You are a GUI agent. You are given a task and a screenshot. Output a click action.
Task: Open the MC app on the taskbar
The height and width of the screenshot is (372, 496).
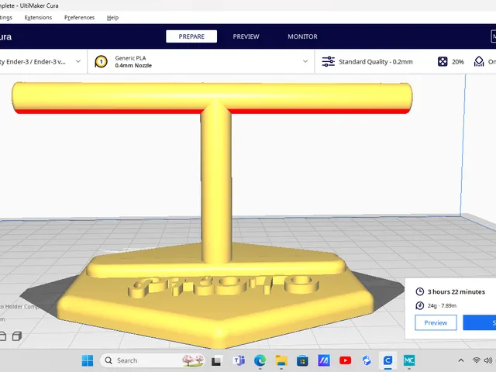(409, 360)
